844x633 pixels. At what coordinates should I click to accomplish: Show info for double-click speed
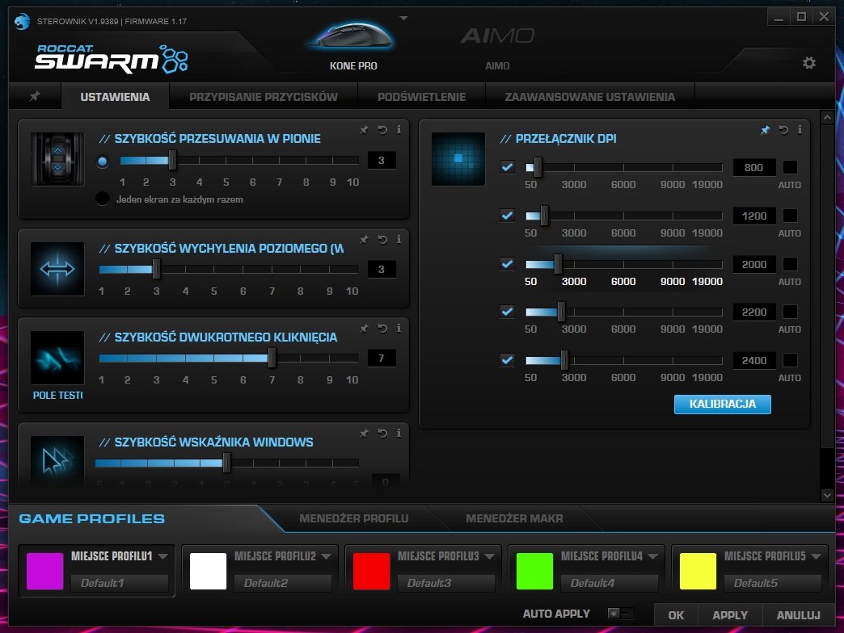tap(399, 329)
